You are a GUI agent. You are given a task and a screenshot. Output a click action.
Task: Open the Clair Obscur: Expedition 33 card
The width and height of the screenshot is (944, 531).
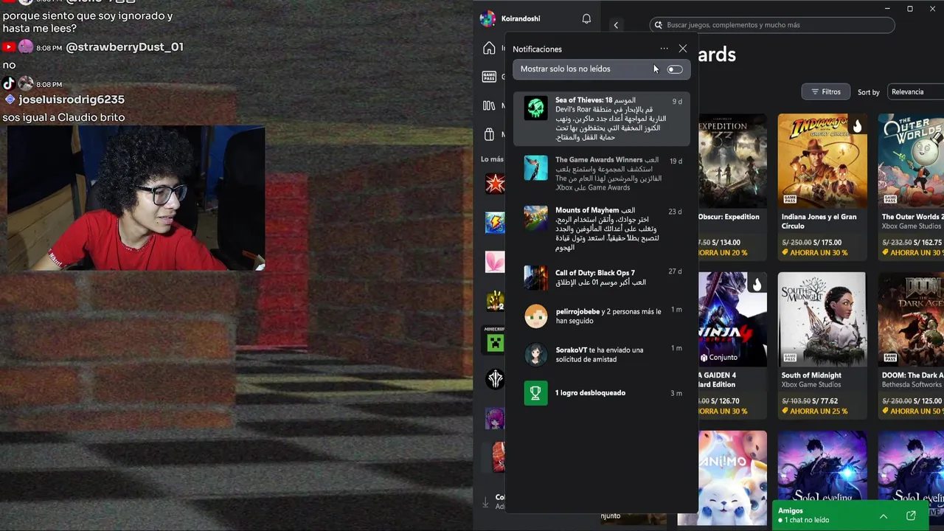[732, 186]
